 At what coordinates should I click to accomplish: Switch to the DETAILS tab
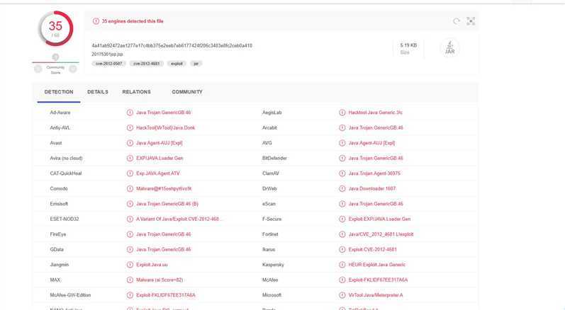(98, 92)
